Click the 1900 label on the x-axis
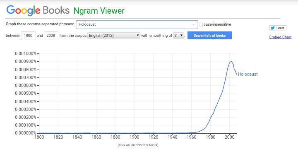Screen dimensions: 298x149 click(x=135, y=137)
